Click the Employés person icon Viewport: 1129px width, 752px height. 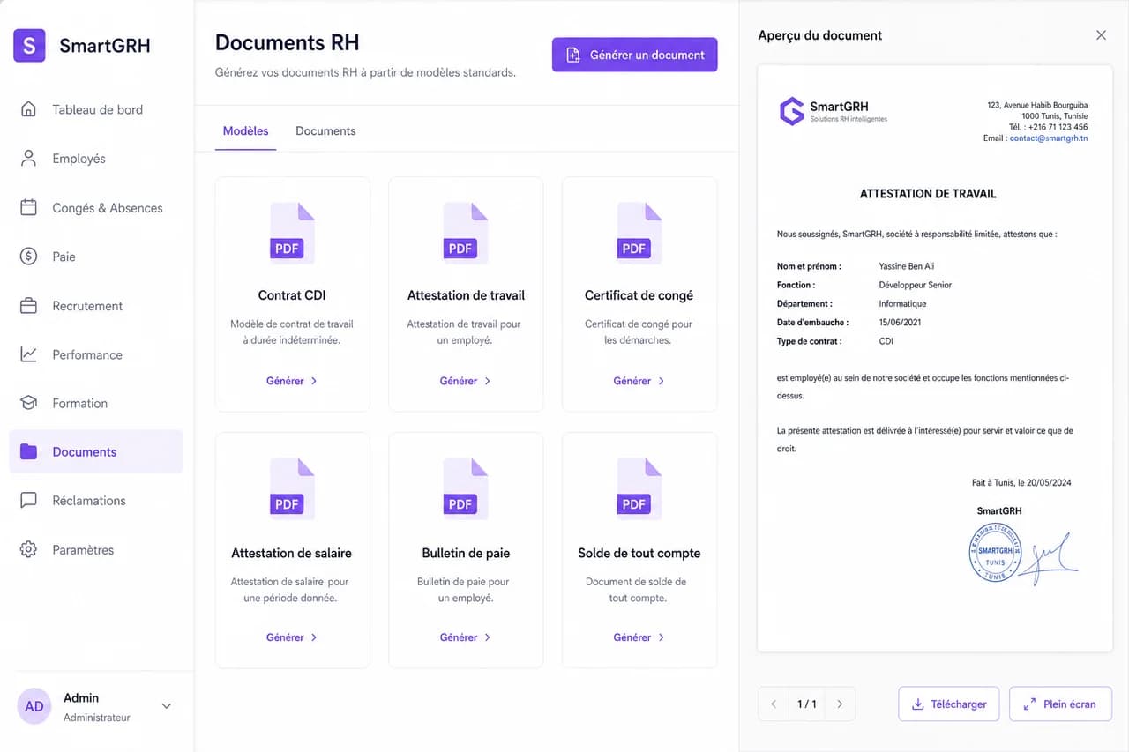pyautogui.click(x=28, y=159)
